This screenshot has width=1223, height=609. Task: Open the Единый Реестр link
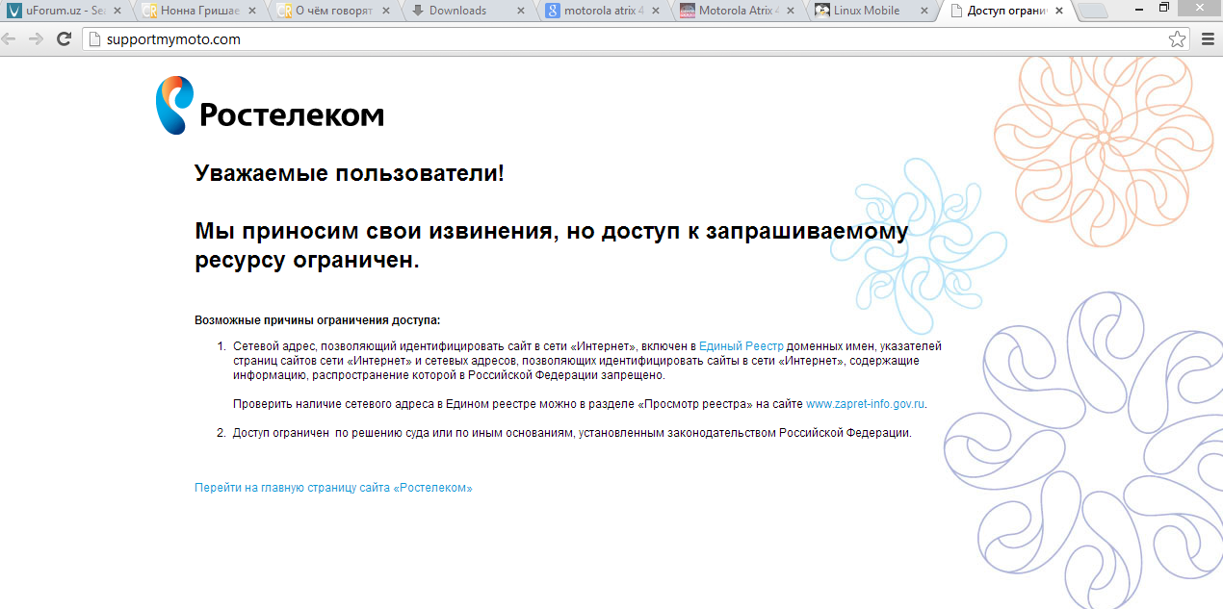coord(741,346)
